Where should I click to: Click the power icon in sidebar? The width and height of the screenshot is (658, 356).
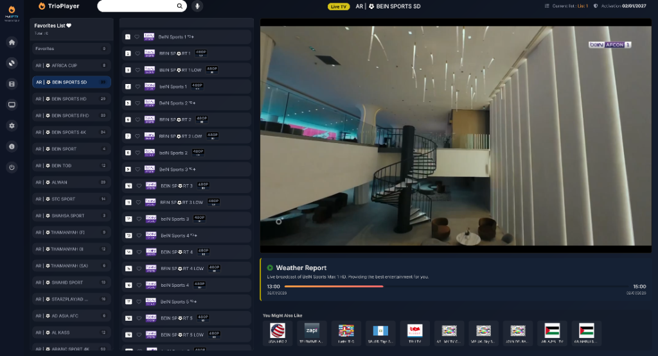pos(12,167)
